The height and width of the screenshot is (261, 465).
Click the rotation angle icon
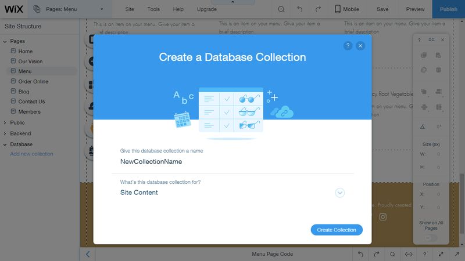[423, 126]
